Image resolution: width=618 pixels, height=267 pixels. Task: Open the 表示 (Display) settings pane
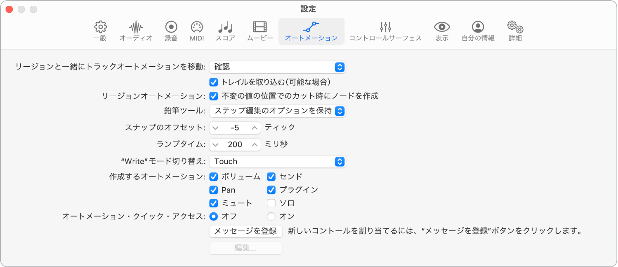tap(441, 31)
